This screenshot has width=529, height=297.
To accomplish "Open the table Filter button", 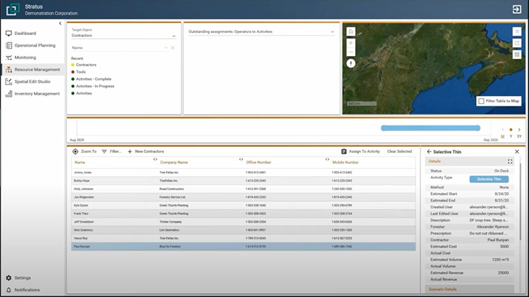I will point(111,152).
